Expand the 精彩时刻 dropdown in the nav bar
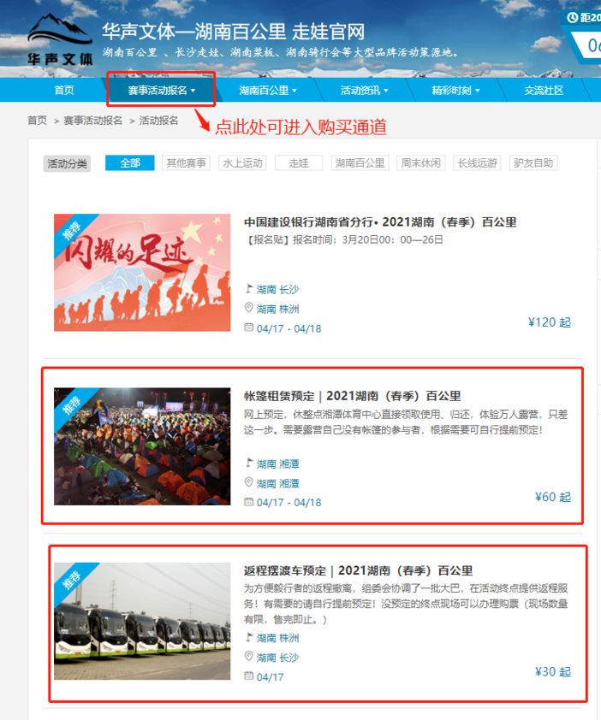The height and width of the screenshot is (720, 601). coord(455,90)
